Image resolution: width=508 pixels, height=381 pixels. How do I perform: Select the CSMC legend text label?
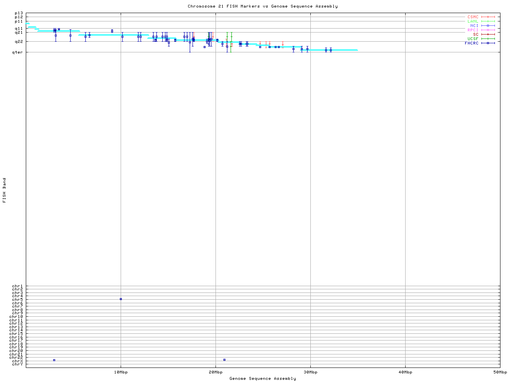(x=473, y=17)
